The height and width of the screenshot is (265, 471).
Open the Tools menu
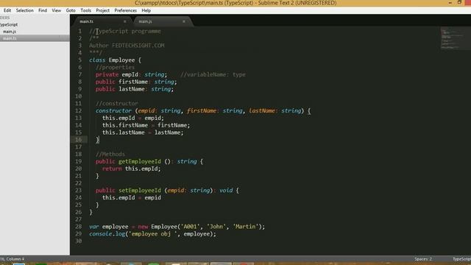tap(85, 10)
